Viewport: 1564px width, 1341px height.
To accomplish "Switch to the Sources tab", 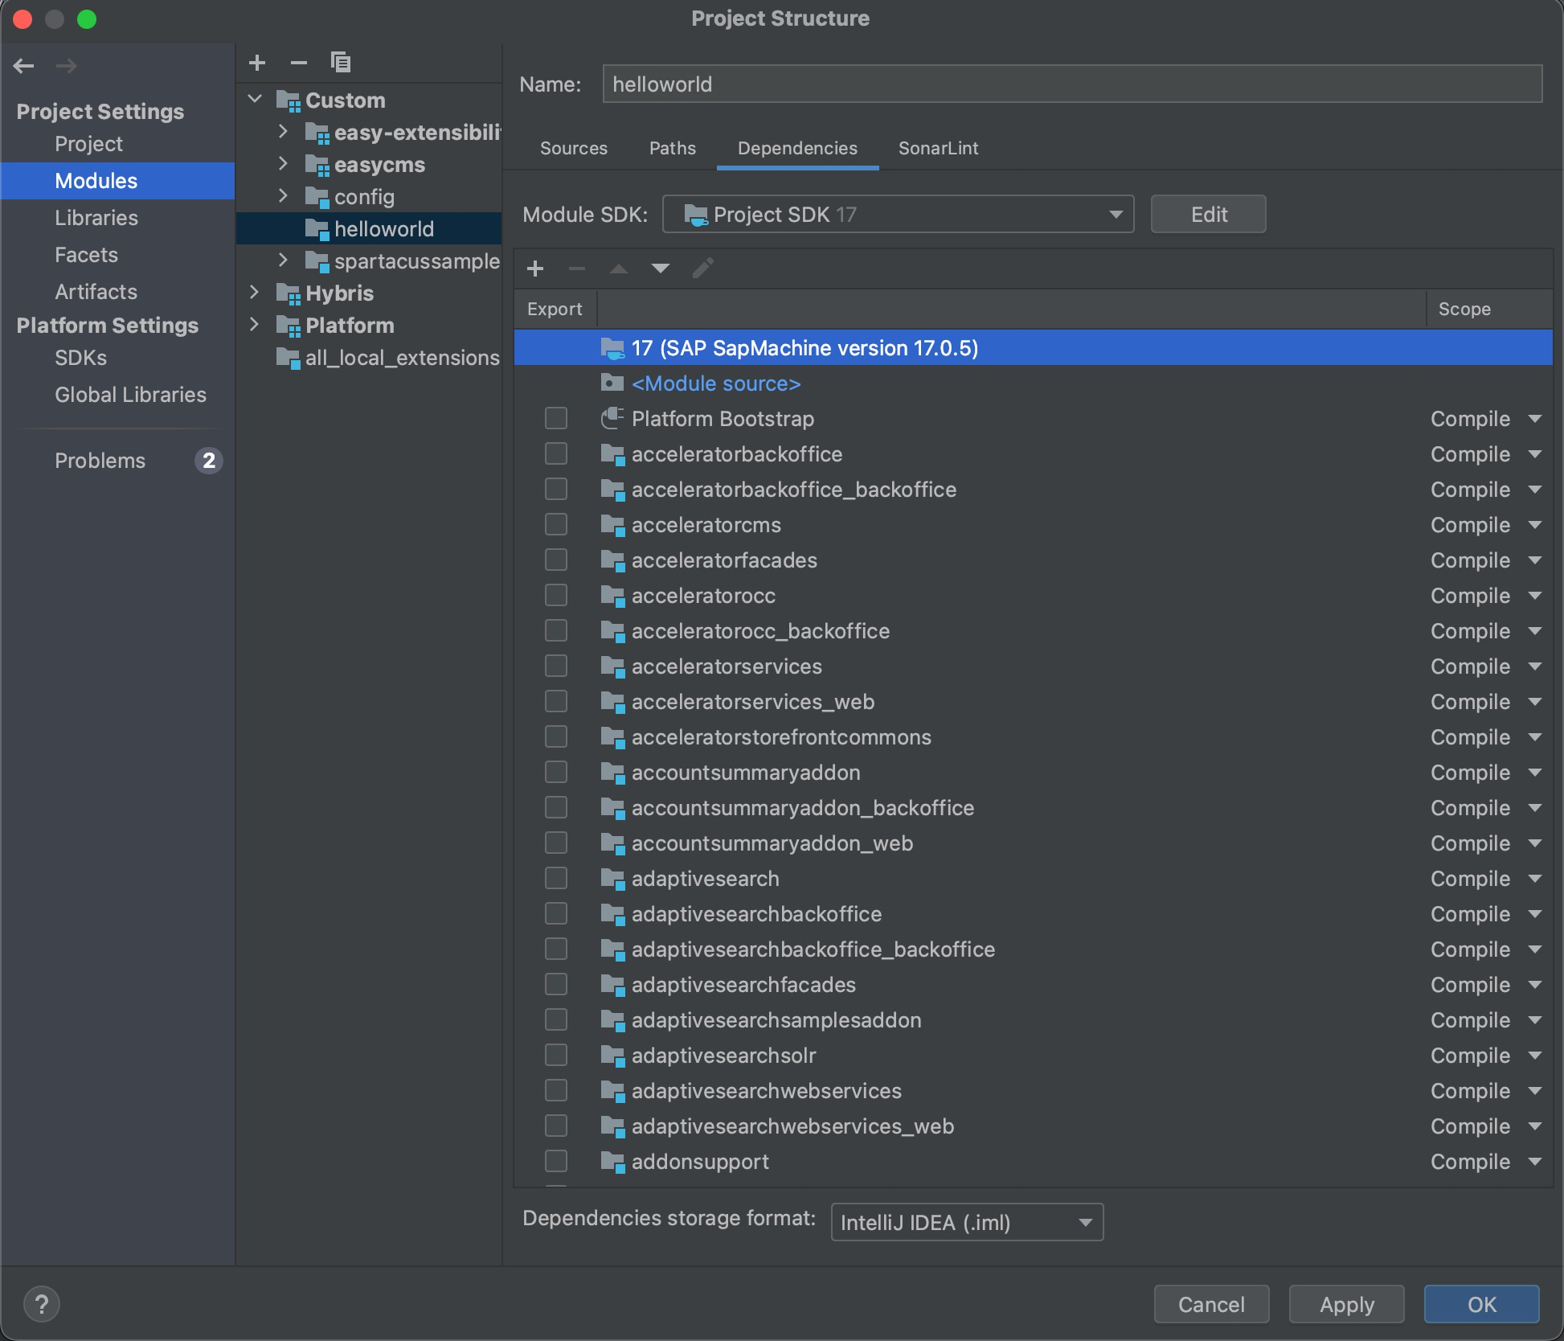I will (x=574, y=149).
